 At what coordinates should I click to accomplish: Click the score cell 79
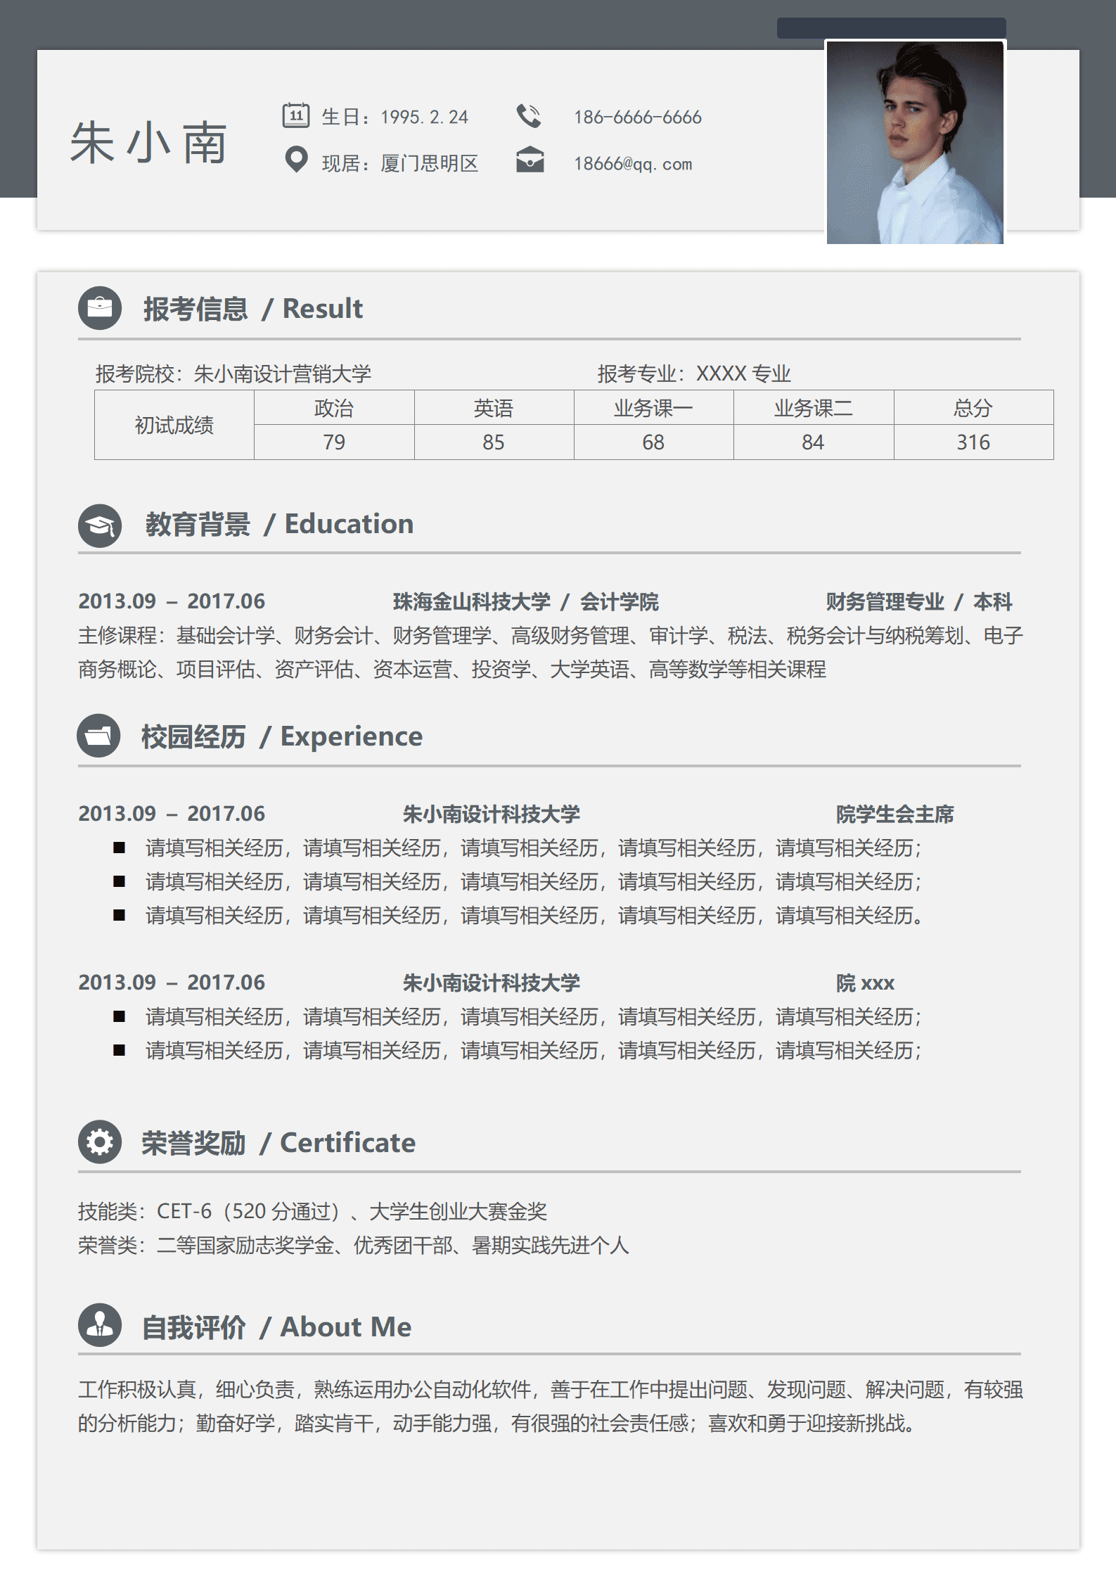pos(334,442)
